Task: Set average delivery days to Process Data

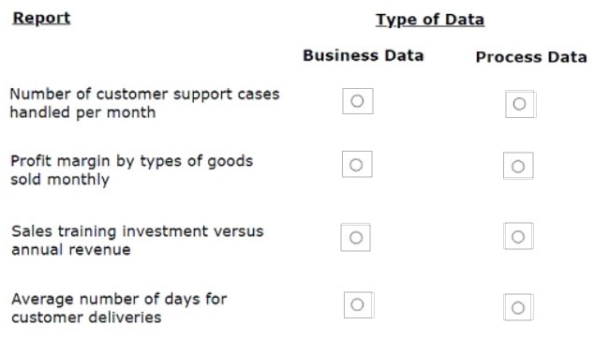Action: click(x=518, y=307)
